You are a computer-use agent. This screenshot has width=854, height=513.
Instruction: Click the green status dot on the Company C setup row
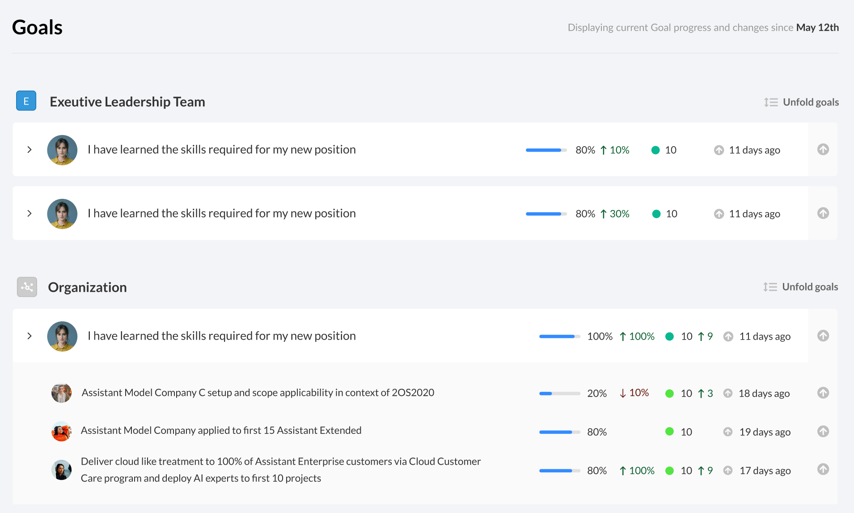coord(669,393)
